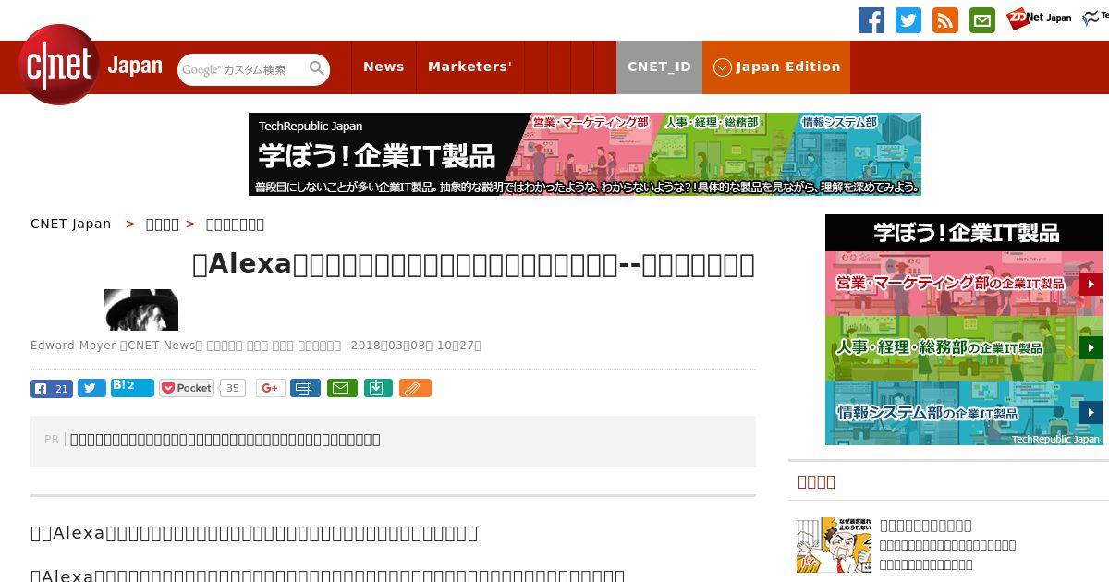
Task: Save article with the teal download icon
Action: point(376,388)
